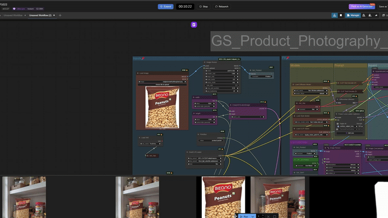Click the Load VAE node title
388x218 pixels.
145,138
